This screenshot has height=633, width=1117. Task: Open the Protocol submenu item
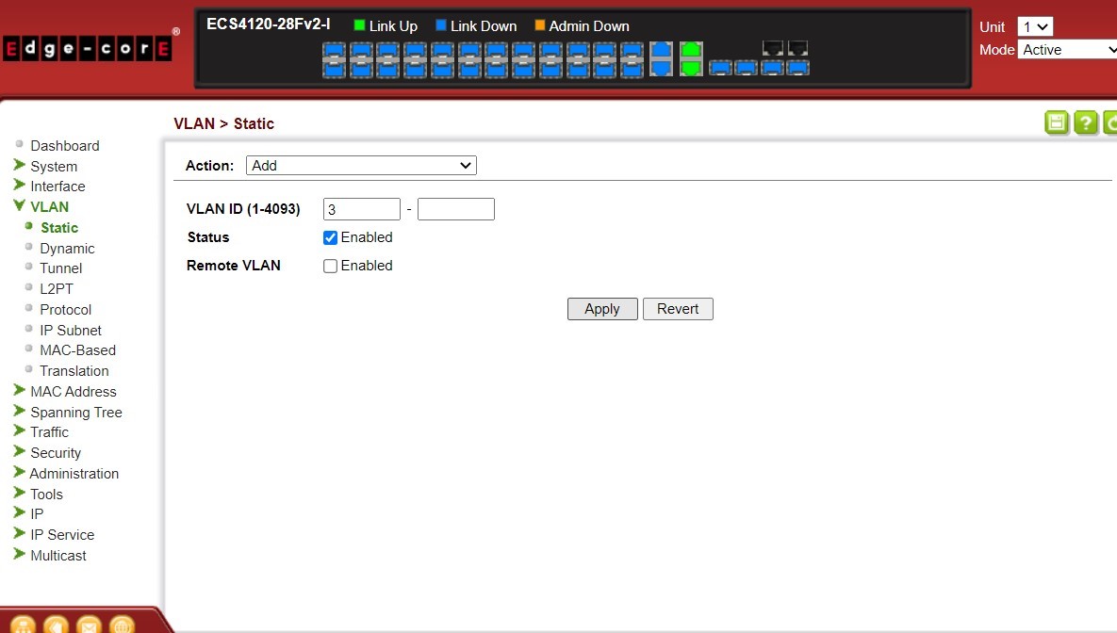coord(66,310)
